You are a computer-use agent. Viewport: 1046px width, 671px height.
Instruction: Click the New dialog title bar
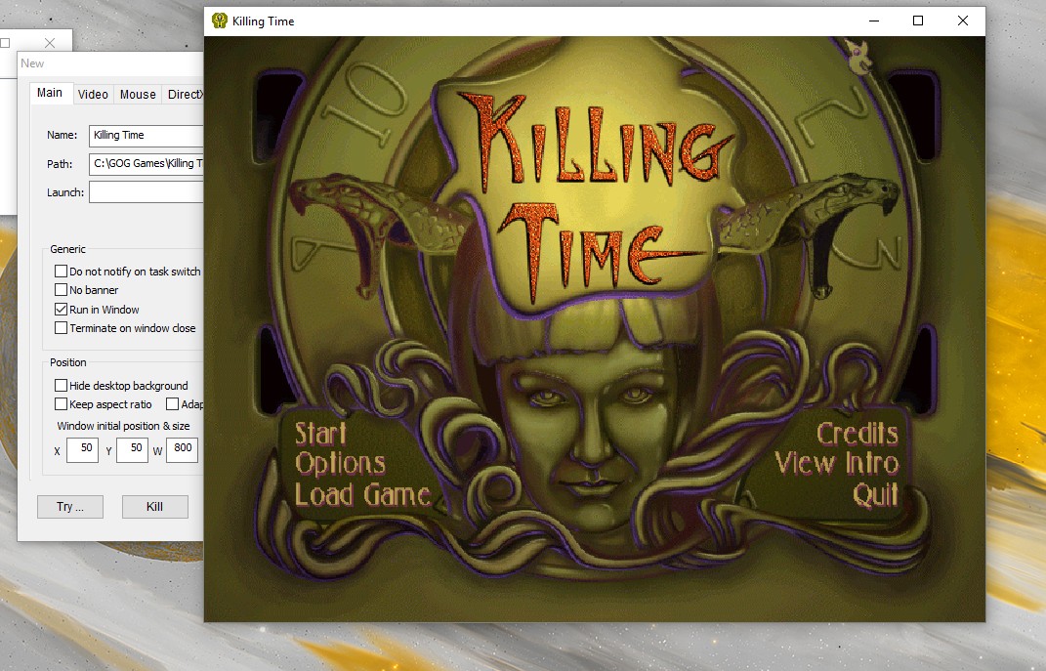pos(110,64)
